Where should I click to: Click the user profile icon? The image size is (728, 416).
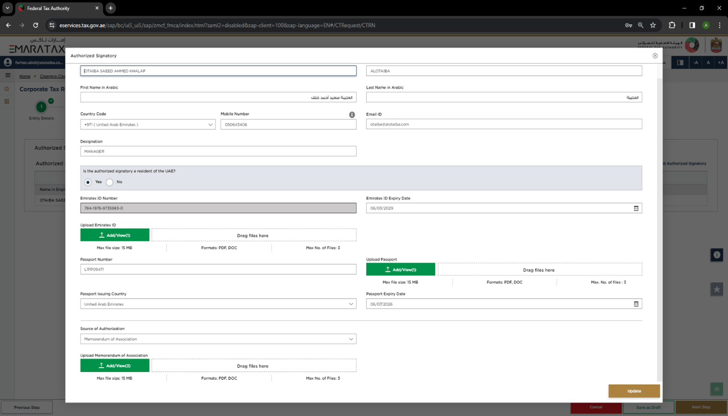click(x=8, y=62)
